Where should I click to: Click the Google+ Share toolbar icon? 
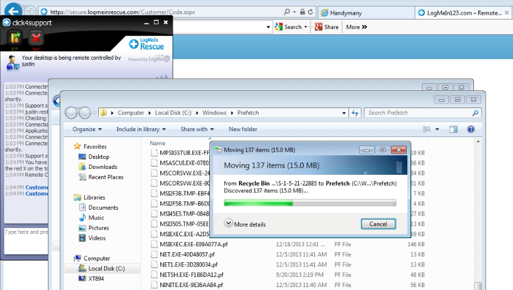point(319,27)
